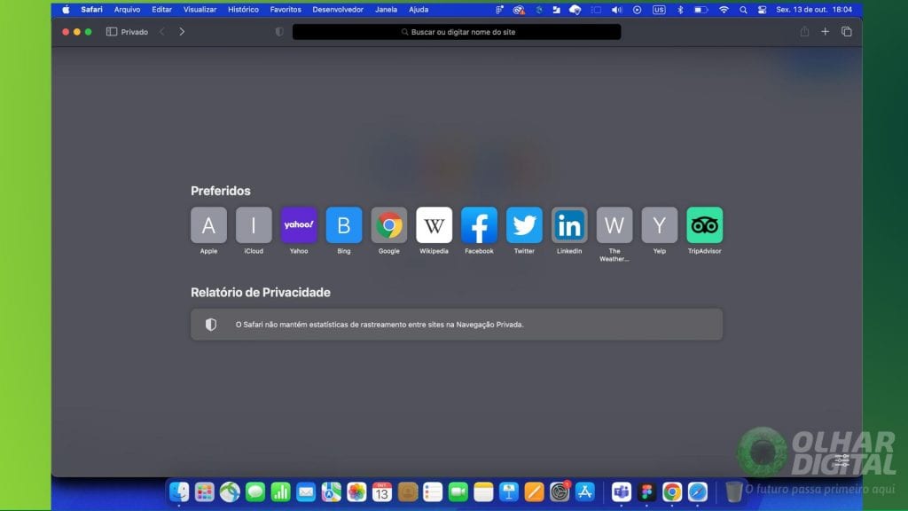Image resolution: width=908 pixels, height=511 pixels.
Task: Open the Editar menu
Action: [x=161, y=9]
